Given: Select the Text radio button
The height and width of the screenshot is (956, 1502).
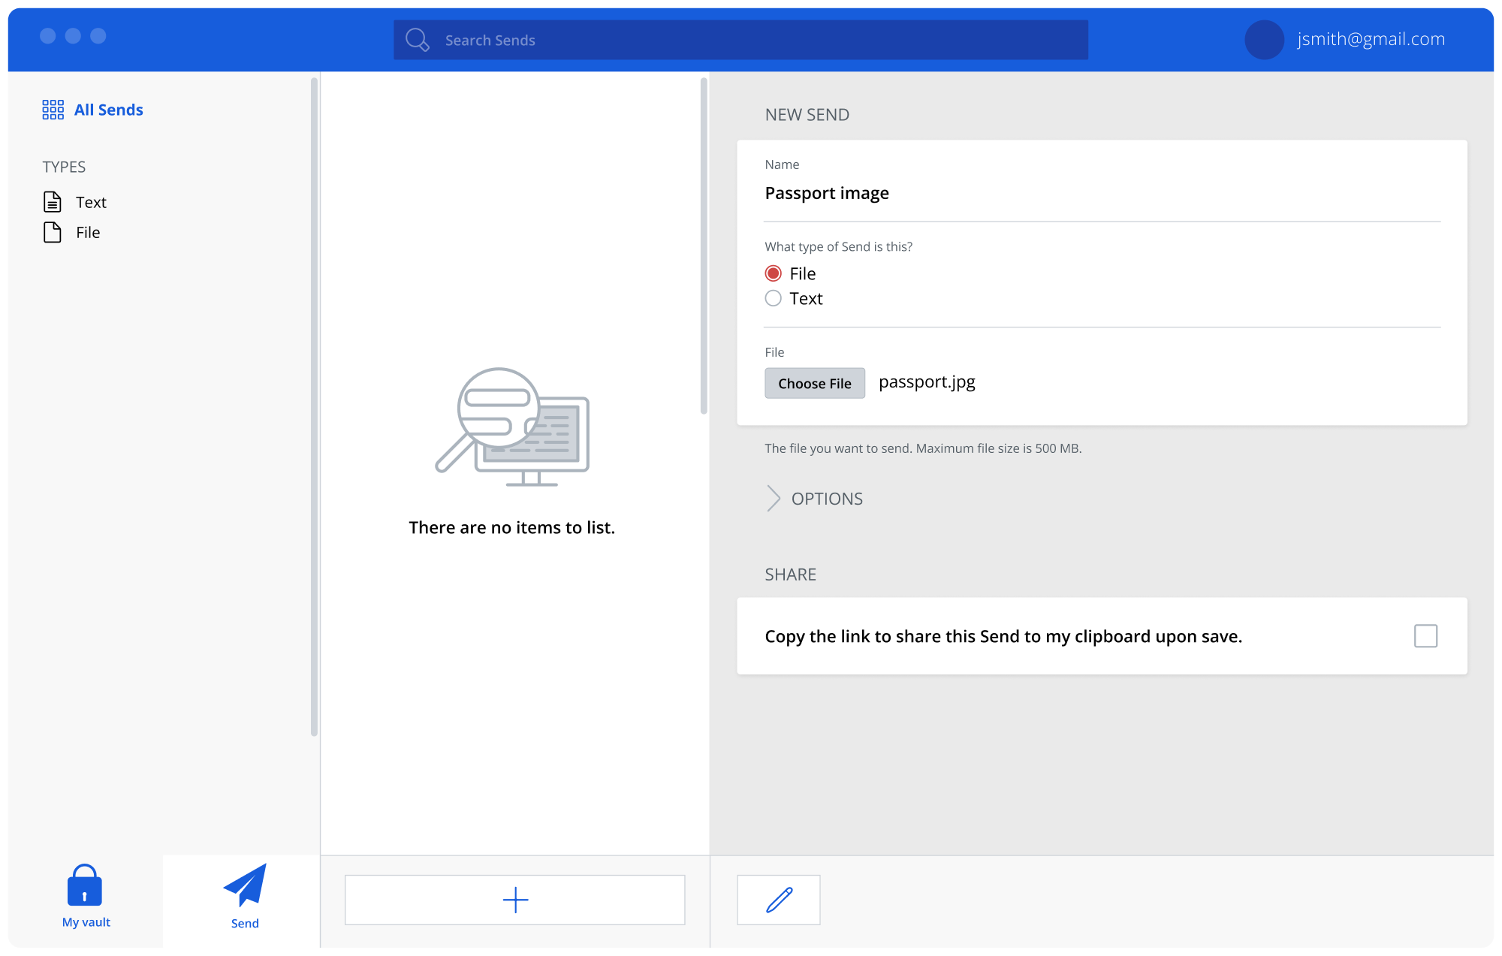Looking at the screenshot, I should pos(773,298).
